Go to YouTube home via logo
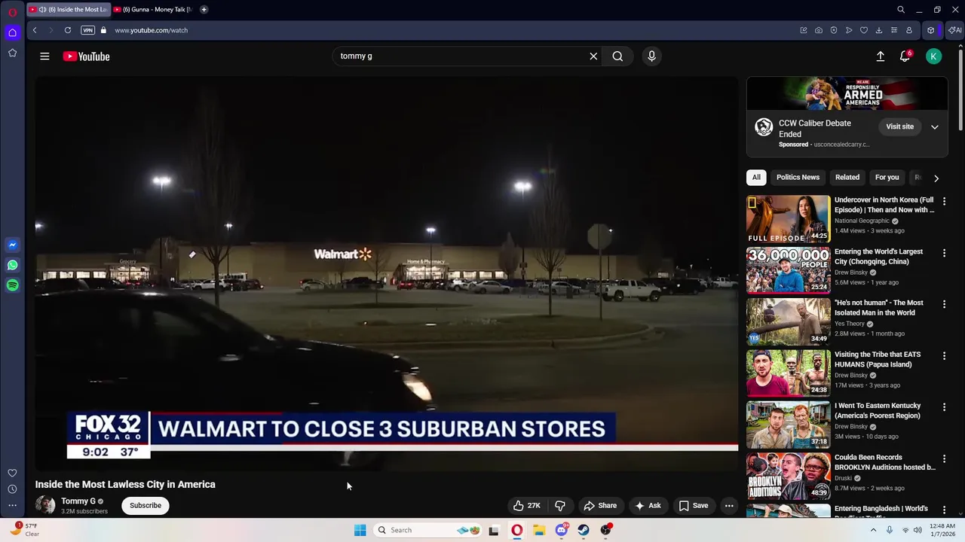The width and height of the screenshot is (965, 542). click(86, 56)
